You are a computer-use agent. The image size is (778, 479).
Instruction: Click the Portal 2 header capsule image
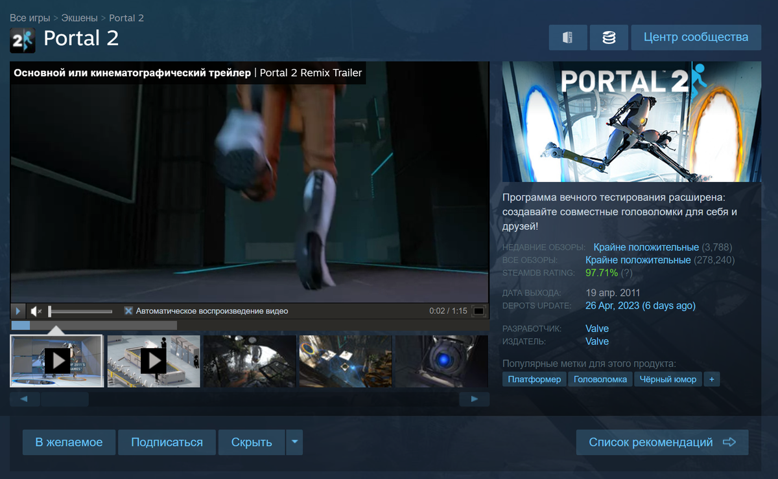[x=632, y=122]
